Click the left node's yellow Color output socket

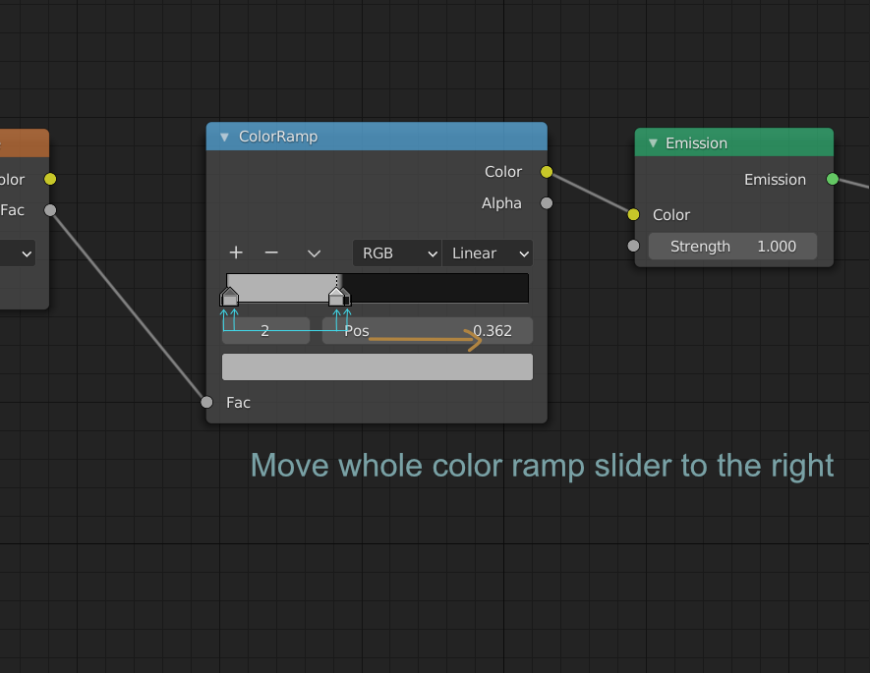click(50, 179)
